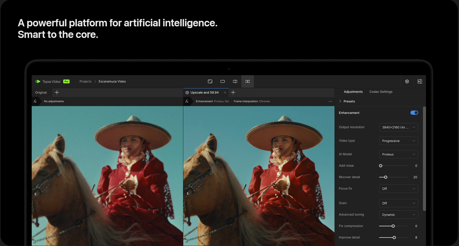Image resolution: width=459 pixels, height=246 pixels.
Task: Select the side-by-side view icon
Action: coord(247,82)
